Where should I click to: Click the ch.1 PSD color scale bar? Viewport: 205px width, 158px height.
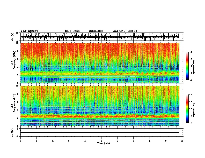pyautogui.click(x=187, y=66)
